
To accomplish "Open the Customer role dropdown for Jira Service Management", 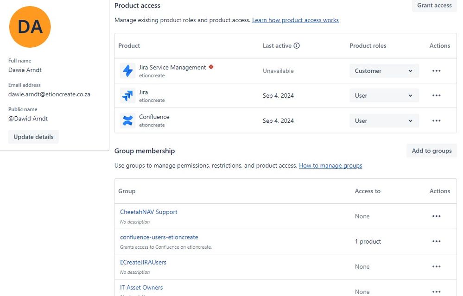I will [384, 71].
